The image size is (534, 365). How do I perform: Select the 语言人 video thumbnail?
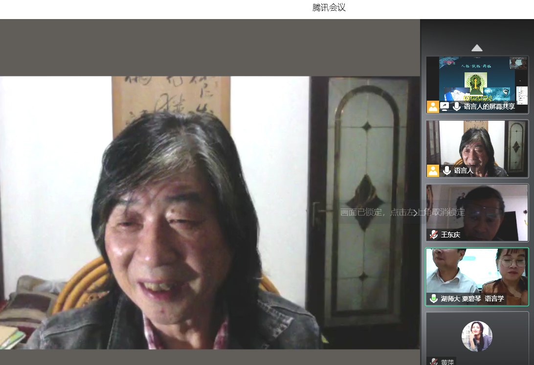pyautogui.click(x=477, y=147)
